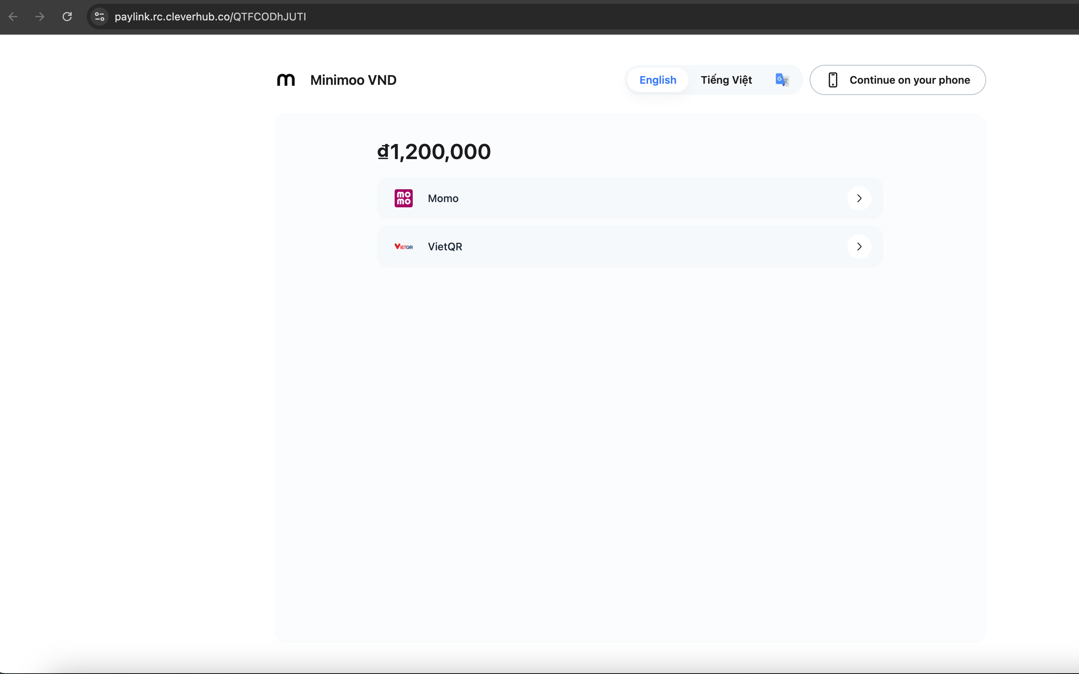The height and width of the screenshot is (674, 1079).
Task: Click the Minimoo 'm' logo
Action: pyautogui.click(x=286, y=80)
